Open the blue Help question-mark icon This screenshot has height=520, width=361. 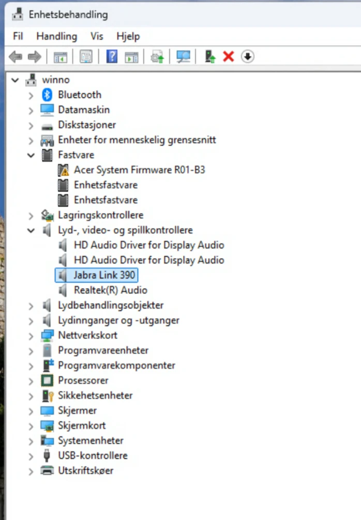point(112,56)
